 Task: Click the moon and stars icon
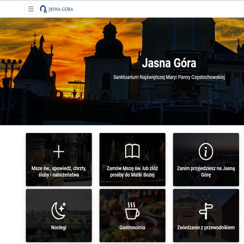pos(59,210)
